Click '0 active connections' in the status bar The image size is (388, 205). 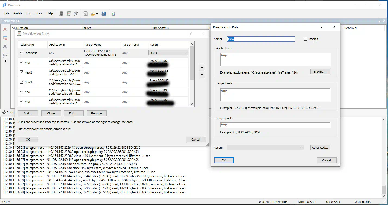coord(273,202)
